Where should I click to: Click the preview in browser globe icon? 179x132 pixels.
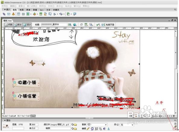[75, 25]
